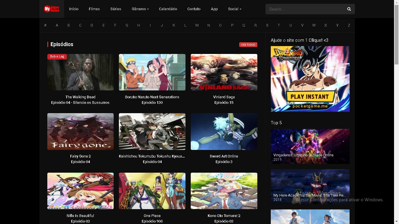Filter titles by letter M
The image size is (399, 224).
coord(197,25)
